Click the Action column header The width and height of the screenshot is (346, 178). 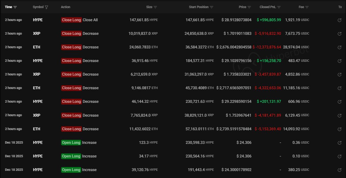[65, 7]
